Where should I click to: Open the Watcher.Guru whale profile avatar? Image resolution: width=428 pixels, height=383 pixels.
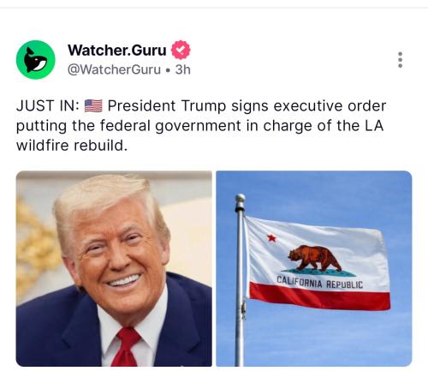click(36, 60)
